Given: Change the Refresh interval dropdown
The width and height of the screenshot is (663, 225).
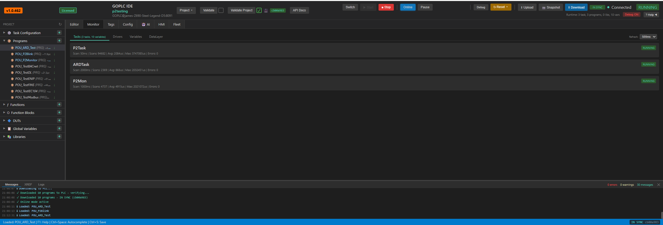Looking at the screenshot, I should pyautogui.click(x=648, y=37).
